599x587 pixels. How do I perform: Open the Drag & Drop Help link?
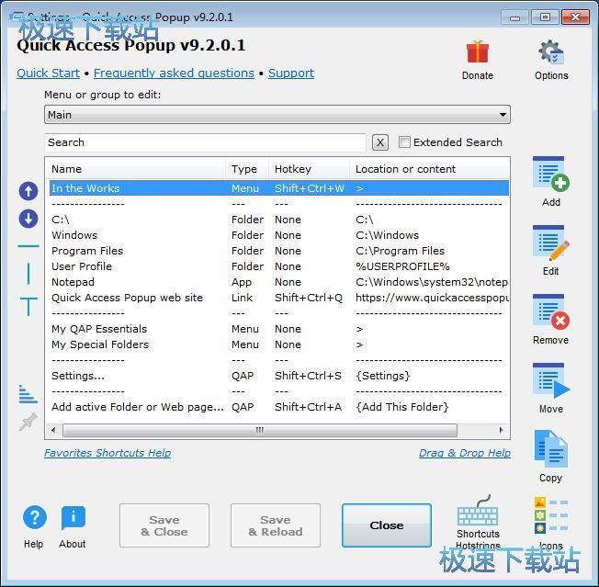click(x=464, y=453)
